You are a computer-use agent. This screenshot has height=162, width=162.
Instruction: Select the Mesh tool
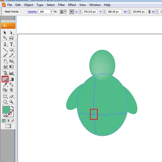(x=5, y=79)
